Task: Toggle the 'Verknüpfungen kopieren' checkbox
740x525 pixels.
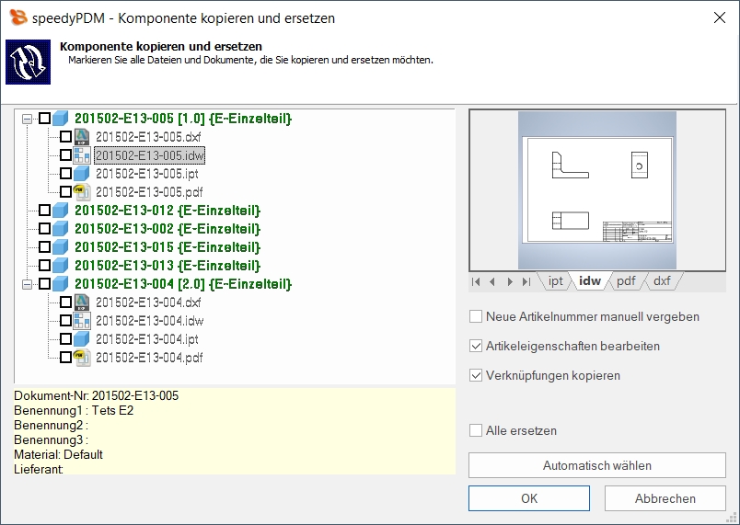Action: tap(476, 375)
